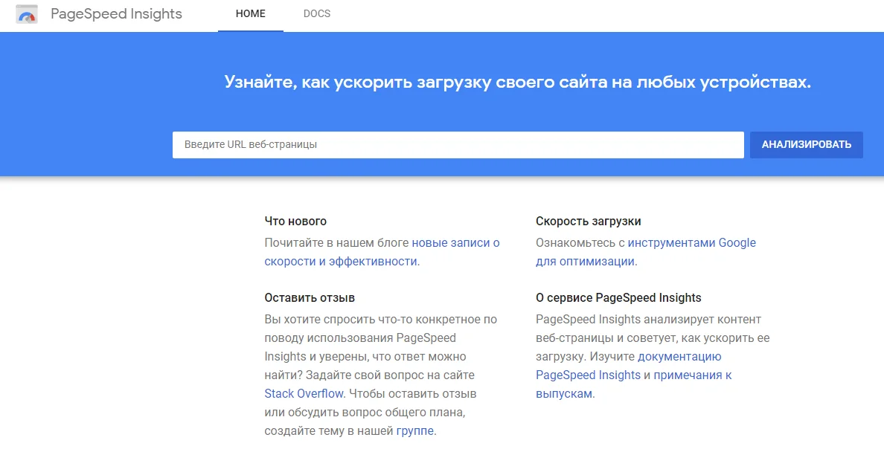Click the PageSpeed Insights speedometer logo
The height and width of the screenshot is (449, 884).
point(27,14)
